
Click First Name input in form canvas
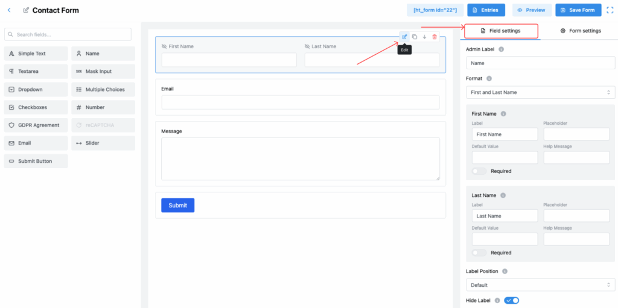(x=229, y=60)
